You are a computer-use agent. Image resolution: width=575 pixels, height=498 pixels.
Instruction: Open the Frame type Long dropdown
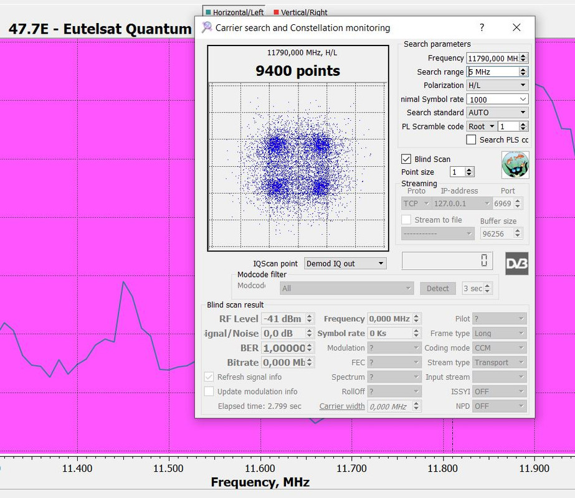coord(500,333)
